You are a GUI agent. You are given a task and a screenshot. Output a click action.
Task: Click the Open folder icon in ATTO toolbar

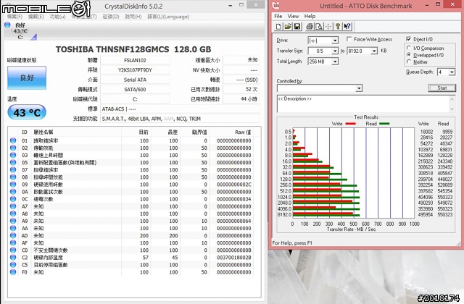288,27
